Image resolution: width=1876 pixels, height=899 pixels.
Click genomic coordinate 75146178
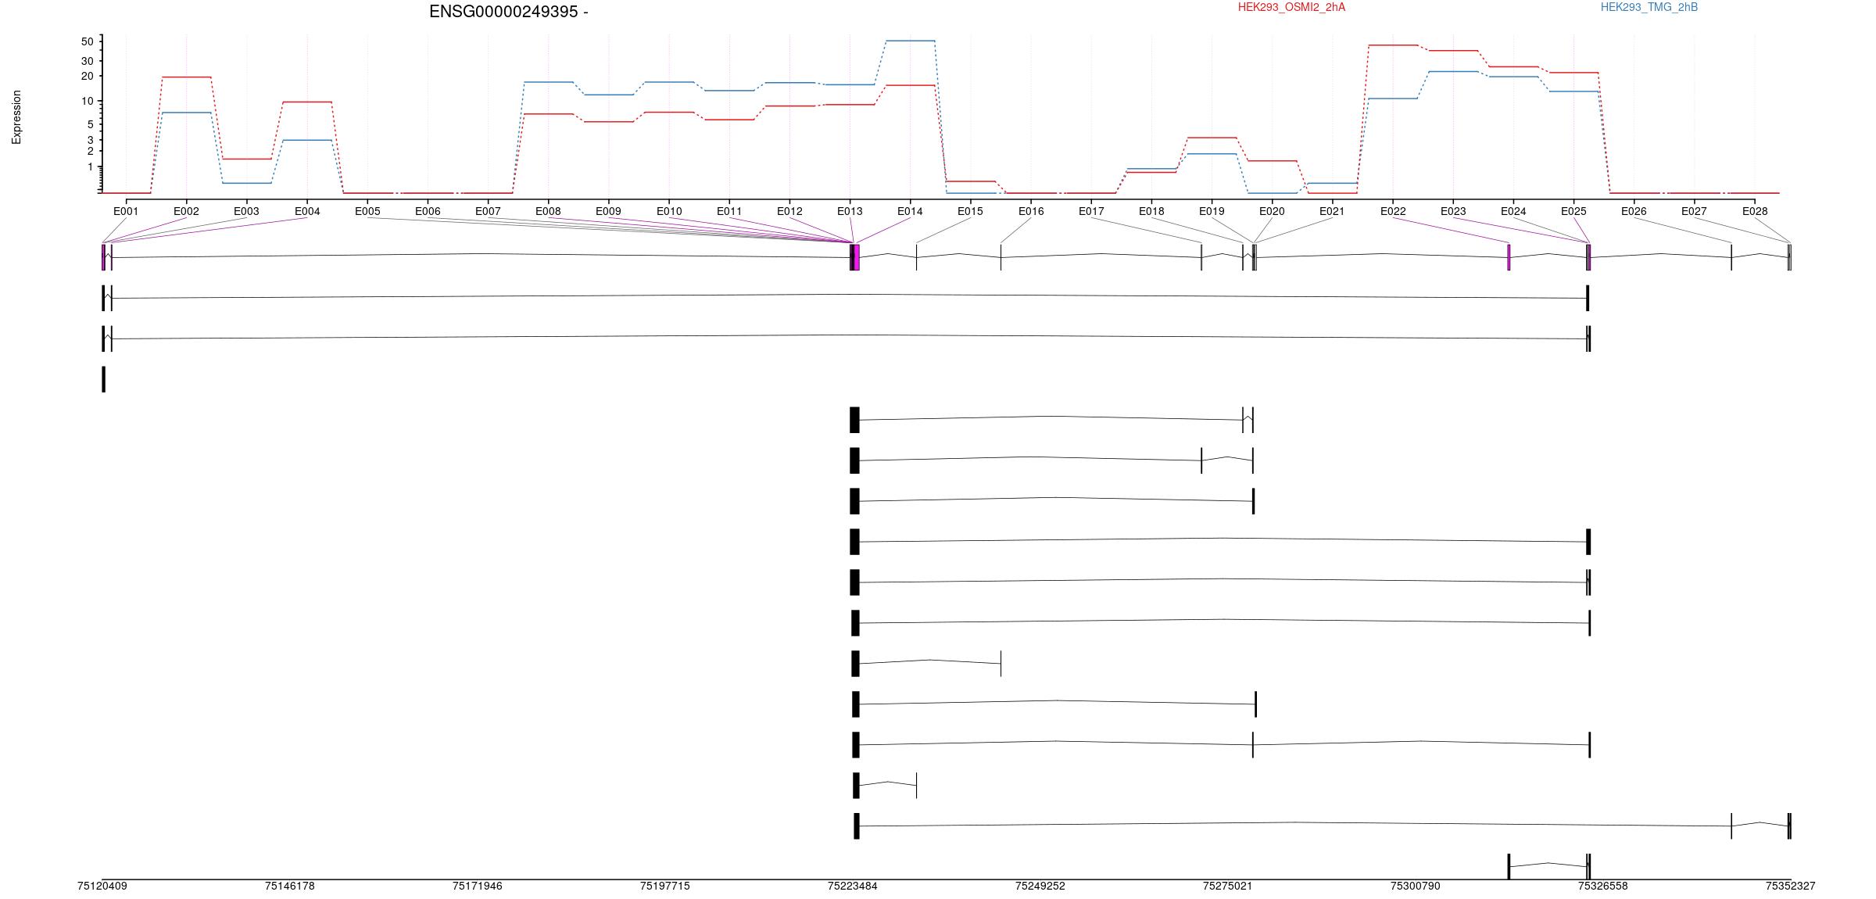pyautogui.click(x=290, y=886)
